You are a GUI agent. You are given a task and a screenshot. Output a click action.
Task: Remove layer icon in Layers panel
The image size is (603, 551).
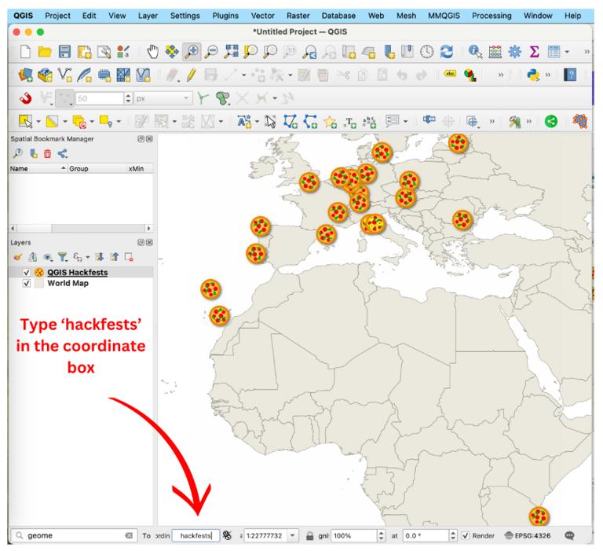pyautogui.click(x=129, y=257)
